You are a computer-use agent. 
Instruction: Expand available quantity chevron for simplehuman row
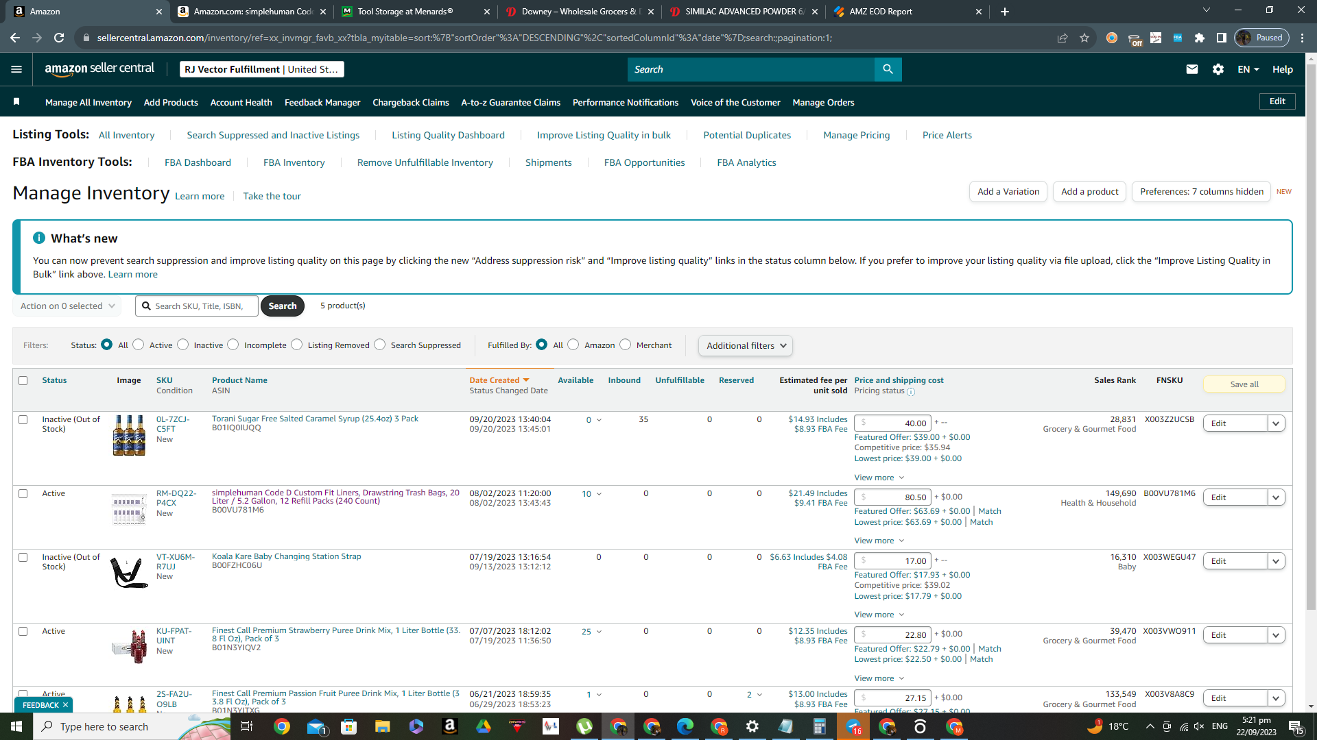pos(599,494)
